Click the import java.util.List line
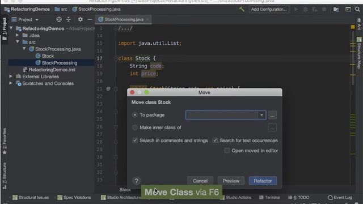The image size is (363, 204). pyautogui.click(x=150, y=43)
